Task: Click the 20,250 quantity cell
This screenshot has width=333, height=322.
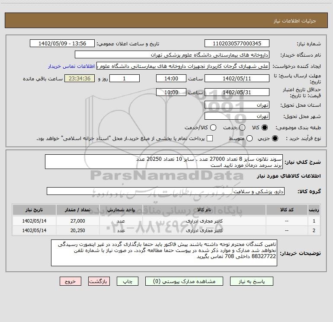Action: (x=78, y=230)
